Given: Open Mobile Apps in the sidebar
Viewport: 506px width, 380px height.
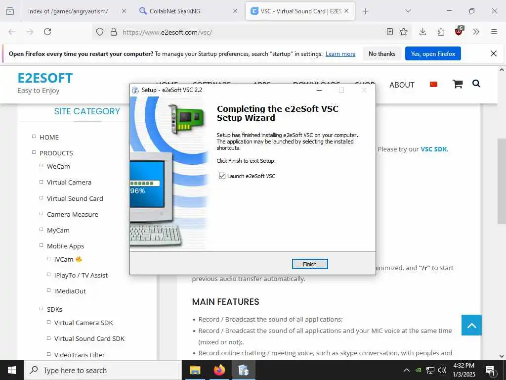Looking at the screenshot, I should [65, 246].
